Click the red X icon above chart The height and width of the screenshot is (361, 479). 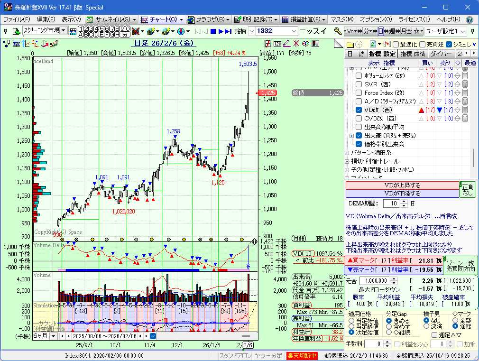click(296, 44)
